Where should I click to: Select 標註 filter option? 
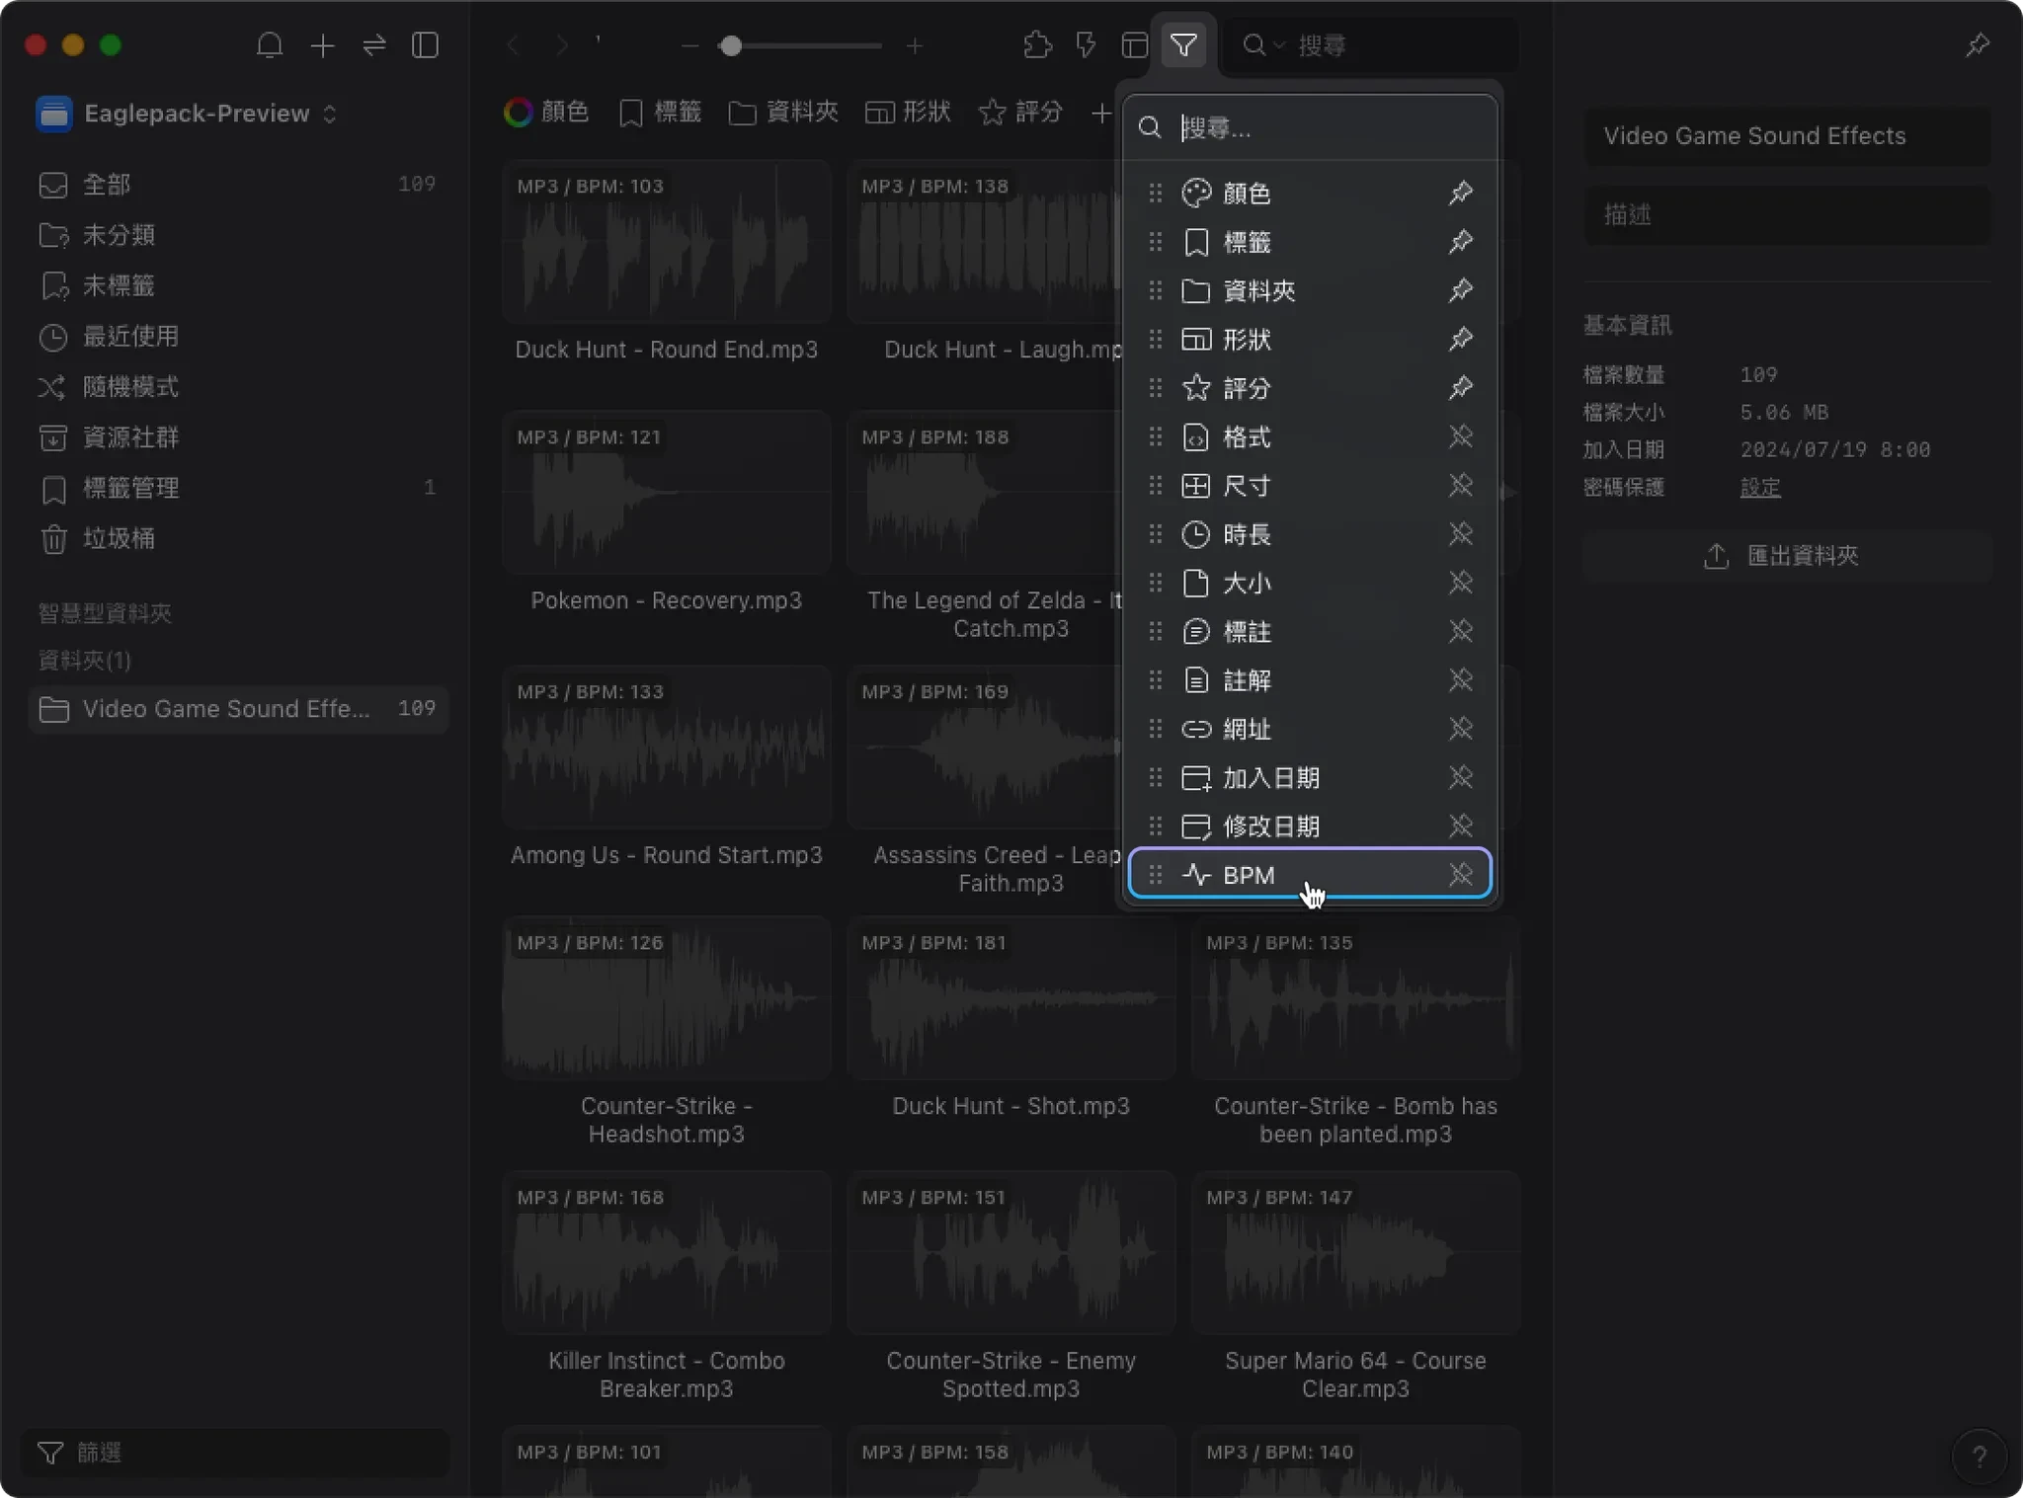(1310, 631)
